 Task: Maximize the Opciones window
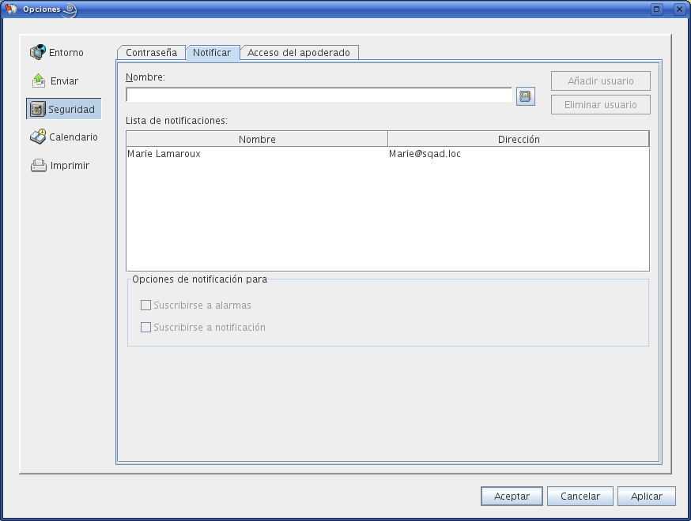(x=657, y=9)
